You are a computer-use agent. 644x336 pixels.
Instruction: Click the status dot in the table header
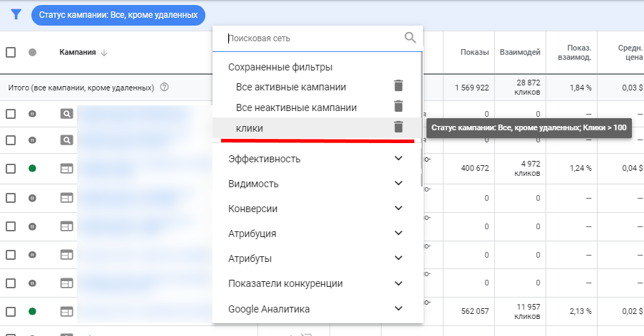[x=32, y=52]
